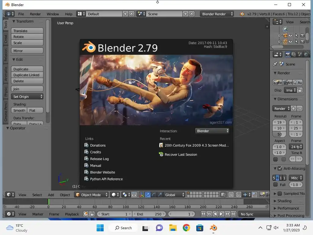
Task: Toggle the Anti-Aliasing checkbox
Action: 280,169
